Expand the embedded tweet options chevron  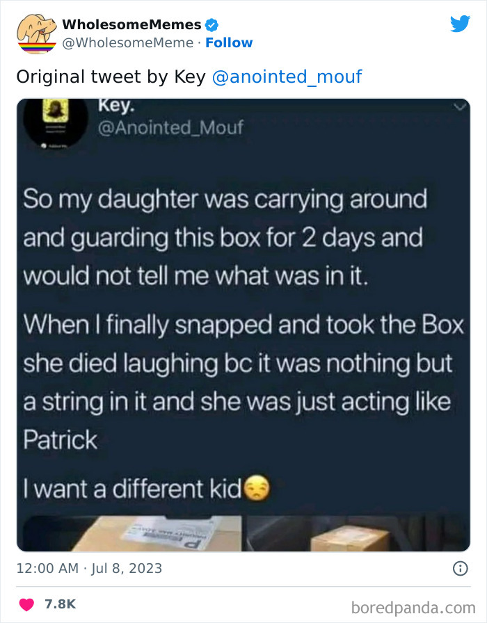[458, 106]
